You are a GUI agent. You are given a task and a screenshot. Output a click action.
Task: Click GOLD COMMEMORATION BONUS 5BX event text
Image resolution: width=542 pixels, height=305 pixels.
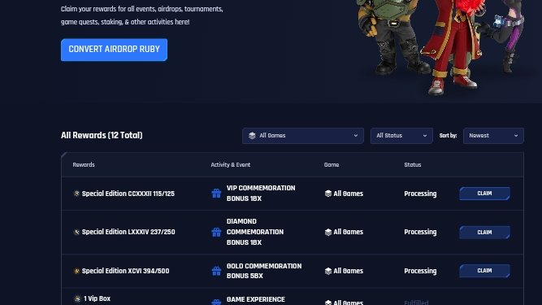click(264, 271)
